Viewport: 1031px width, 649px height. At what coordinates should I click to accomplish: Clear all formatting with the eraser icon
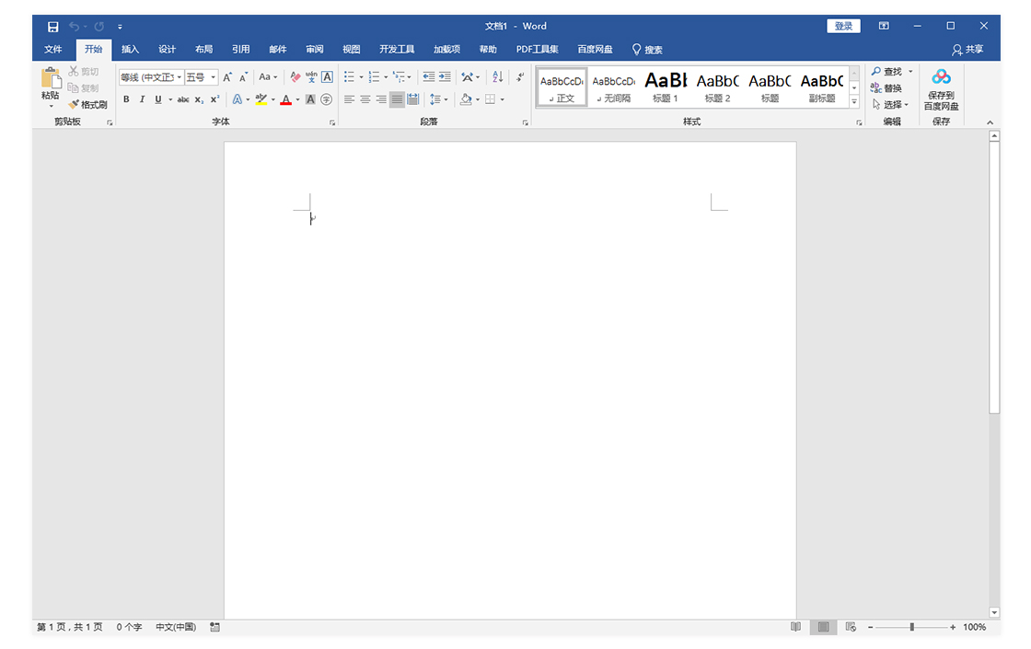click(x=295, y=77)
